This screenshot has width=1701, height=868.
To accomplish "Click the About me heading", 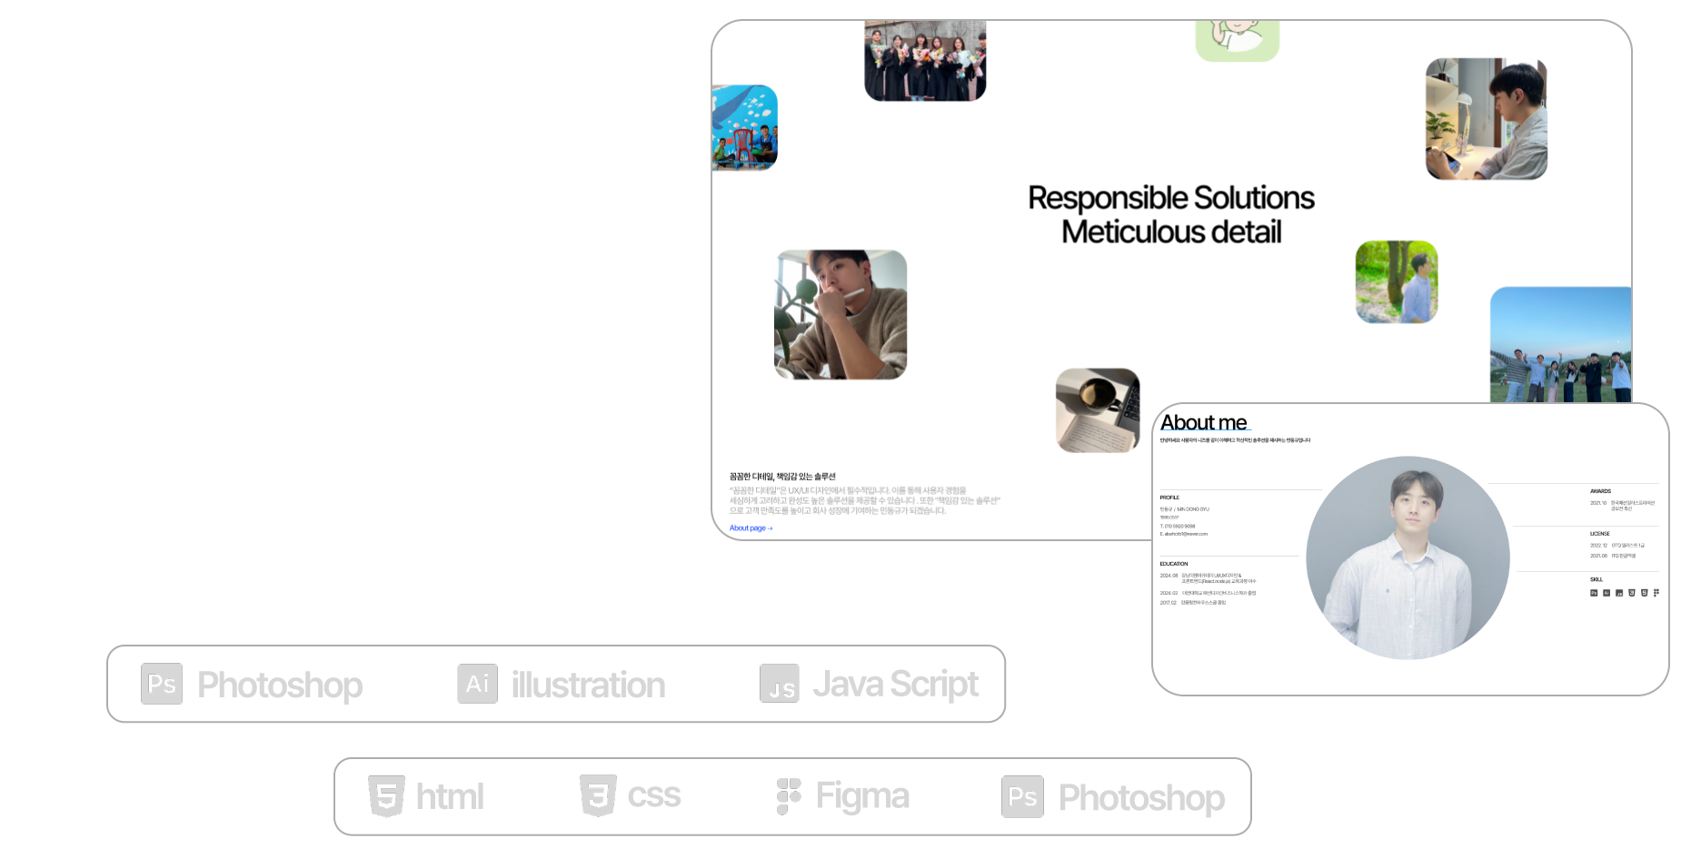I will (x=1204, y=423).
